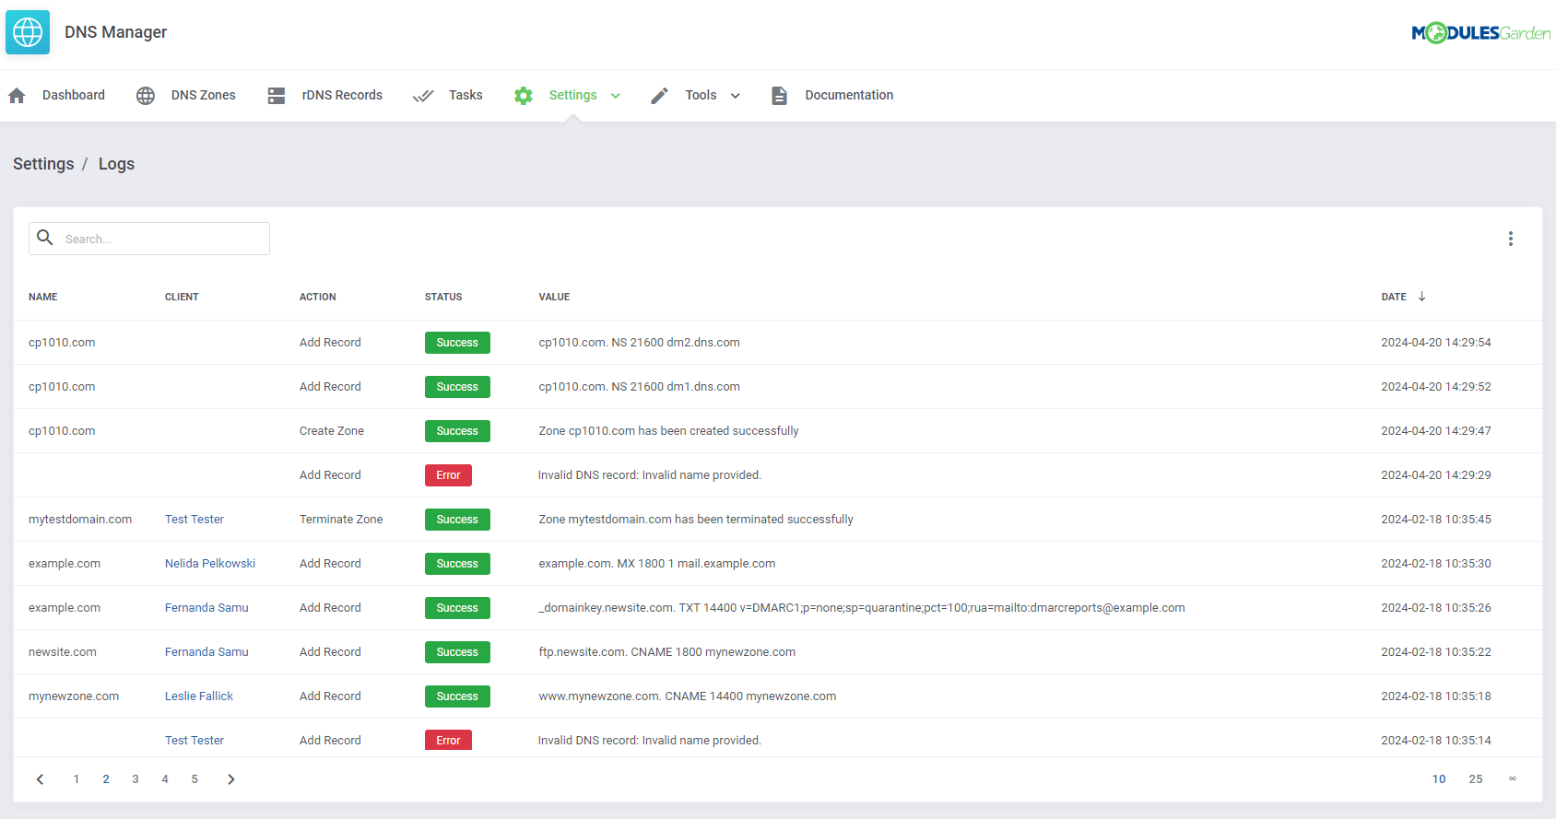Go to page 3 of logs
This screenshot has width=1556, height=819.
click(x=136, y=779)
